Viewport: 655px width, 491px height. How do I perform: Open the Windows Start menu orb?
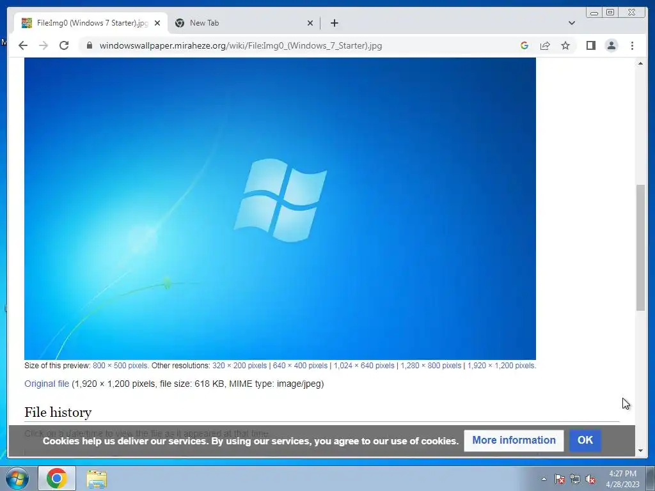(17, 478)
